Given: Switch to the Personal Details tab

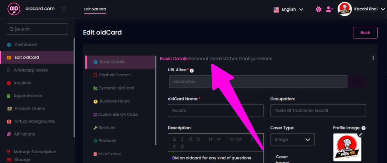Looking at the screenshot, I should (x=207, y=59).
